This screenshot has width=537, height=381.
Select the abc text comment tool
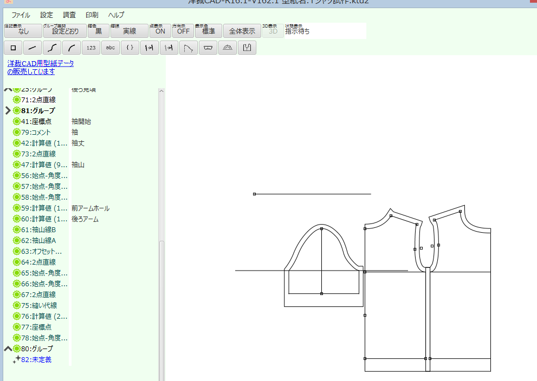coord(111,48)
